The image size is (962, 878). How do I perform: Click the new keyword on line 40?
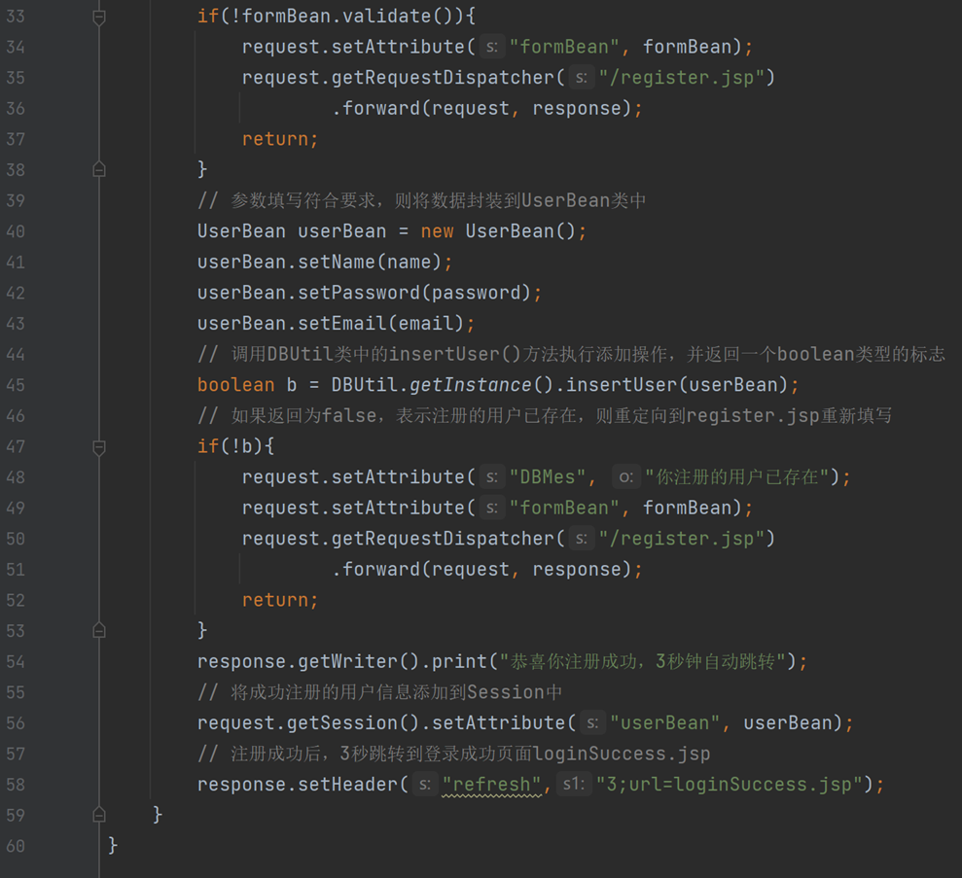[x=437, y=231]
